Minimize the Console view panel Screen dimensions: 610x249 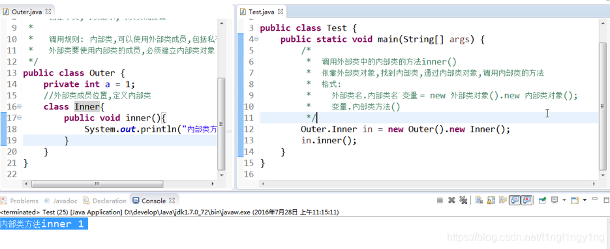point(595,199)
